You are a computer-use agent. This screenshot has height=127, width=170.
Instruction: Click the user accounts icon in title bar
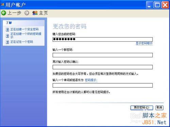coord(2,5)
